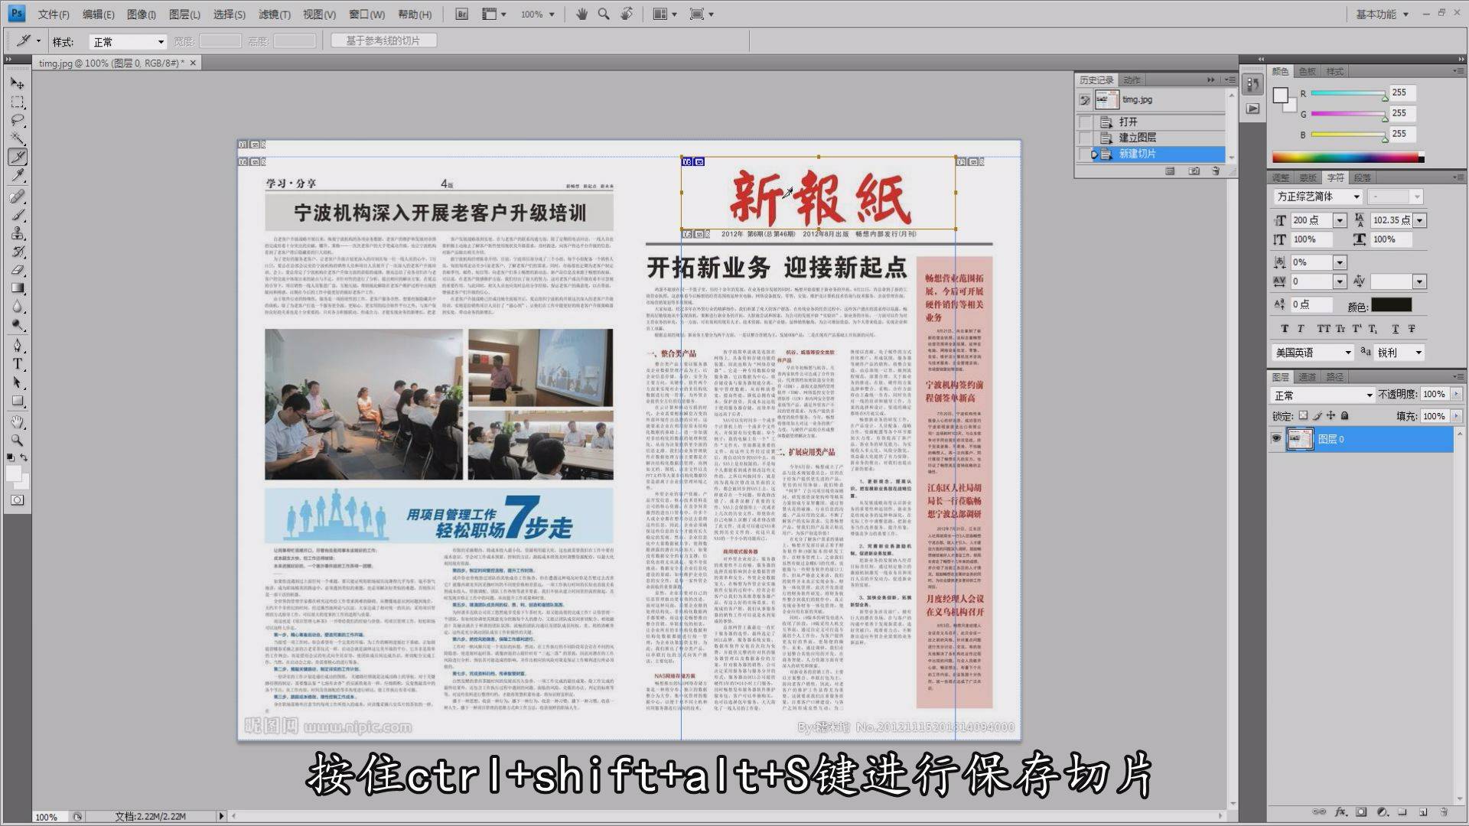Image resolution: width=1469 pixels, height=826 pixels.
Task: Select the Horizontal Type tool
Action: (x=17, y=364)
